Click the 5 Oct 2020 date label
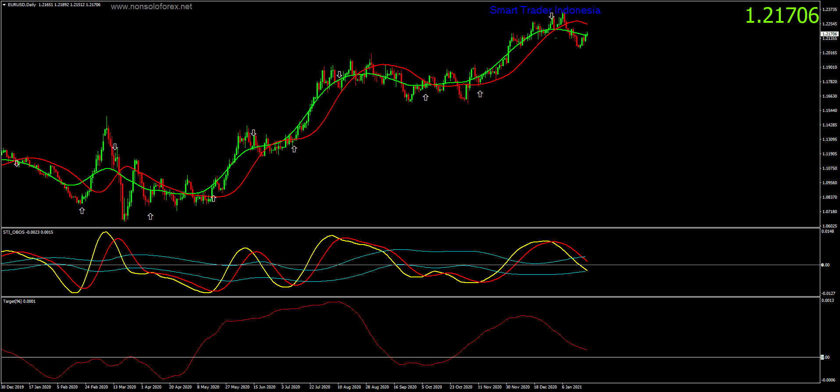The image size is (840, 392). [432, 387]
